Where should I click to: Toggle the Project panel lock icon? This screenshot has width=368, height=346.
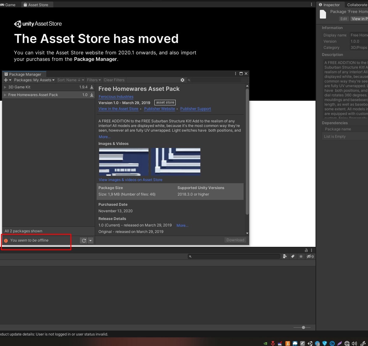(306, 251)
